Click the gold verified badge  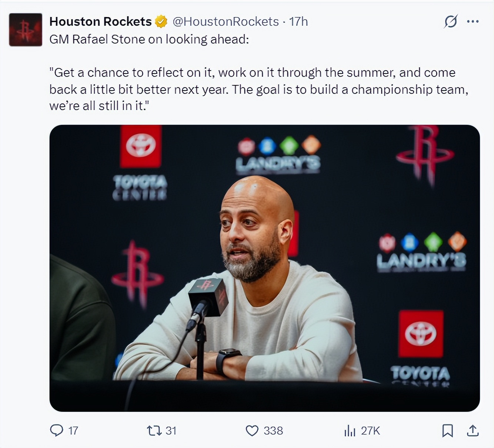click(x=161, y=21)
